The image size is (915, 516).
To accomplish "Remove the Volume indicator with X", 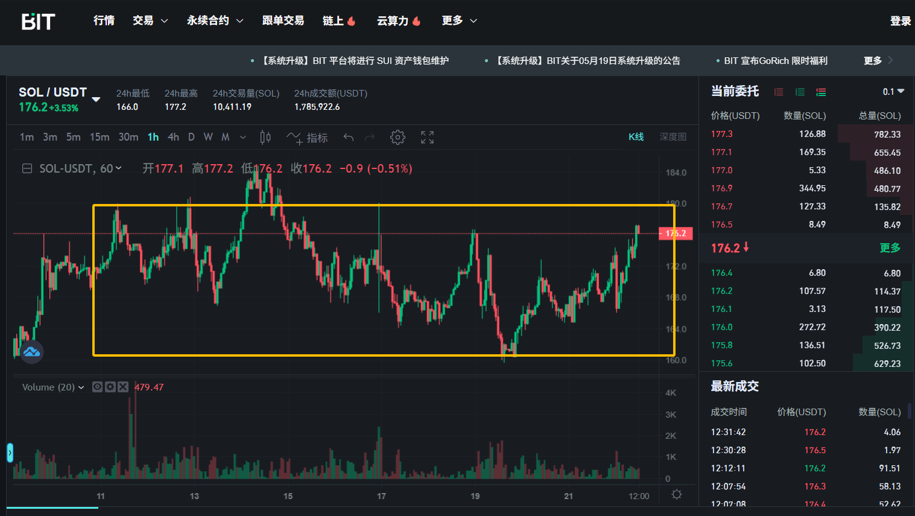I will [123, 387].
